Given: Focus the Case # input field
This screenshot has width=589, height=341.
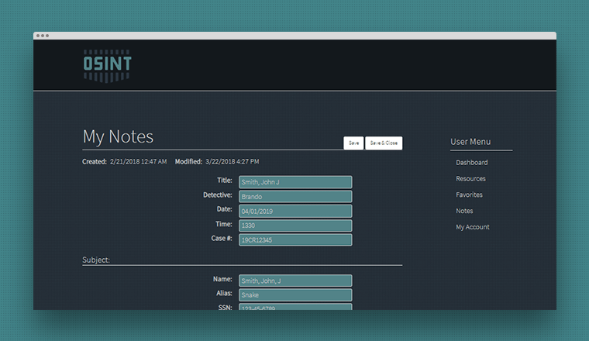Looking at the screenshot, I should point(294,240).
